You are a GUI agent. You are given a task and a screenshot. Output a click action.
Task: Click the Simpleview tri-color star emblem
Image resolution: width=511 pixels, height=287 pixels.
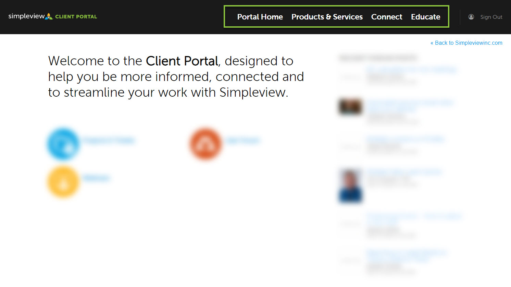tap(49, 16)
